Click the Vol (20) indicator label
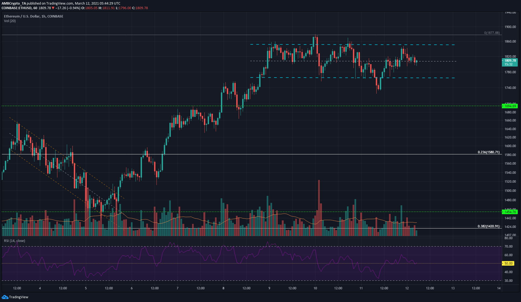The width and height of the screenshot is (521, 302). pyautogui.click(x=10, y=21)
